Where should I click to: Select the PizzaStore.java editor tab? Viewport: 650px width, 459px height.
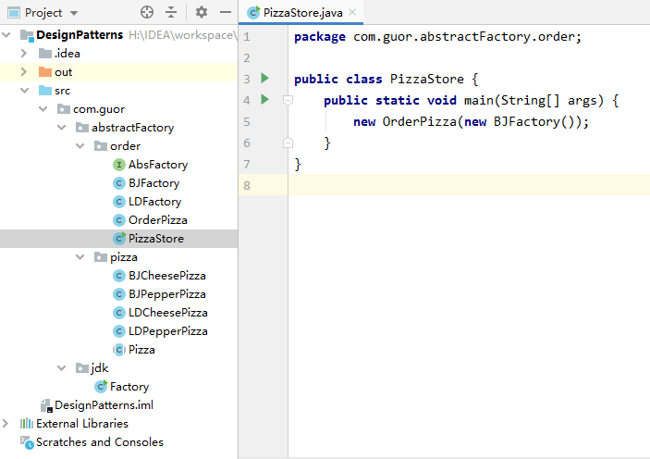[300, 12]
